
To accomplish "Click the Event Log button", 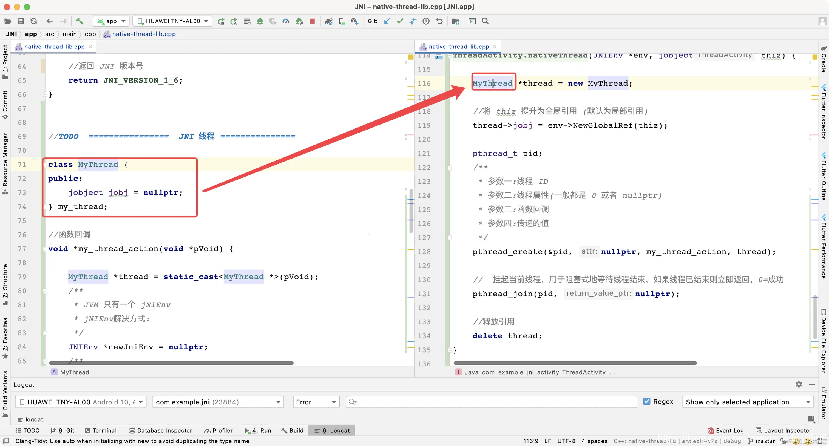I will coord(726,431).
